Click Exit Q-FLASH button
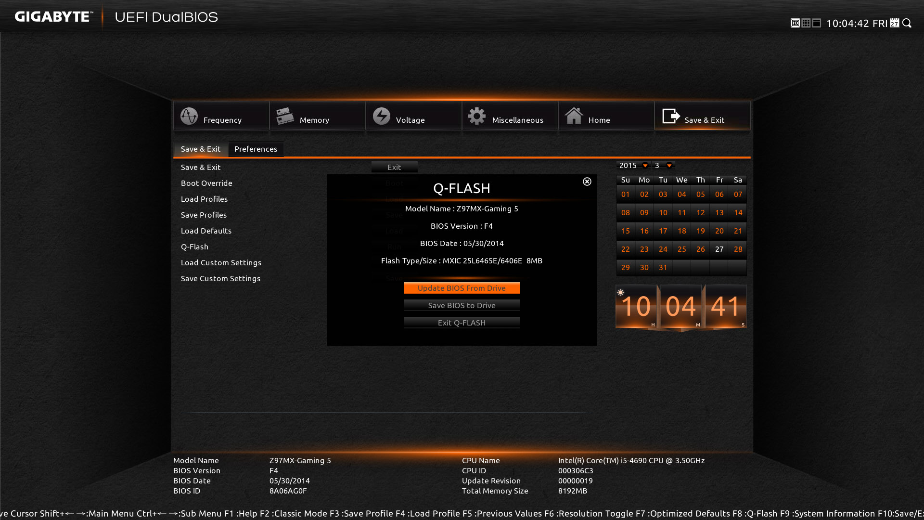Image resolution: width=924 pixels, height=520 pixels. (462, 323)
